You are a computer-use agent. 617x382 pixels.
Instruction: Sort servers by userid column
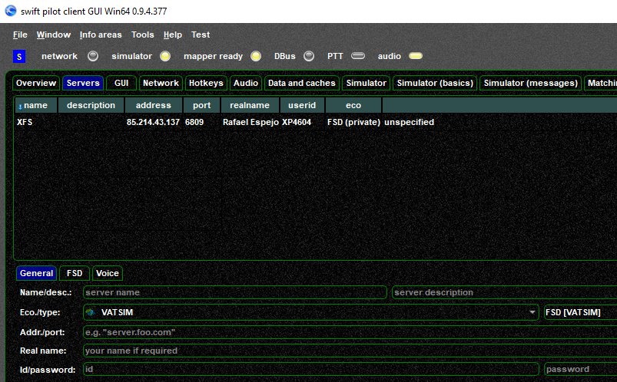click(302, 105)
